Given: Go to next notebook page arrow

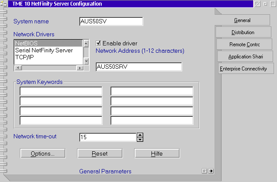Looking at the screenshot, I should tap(211, 171).
